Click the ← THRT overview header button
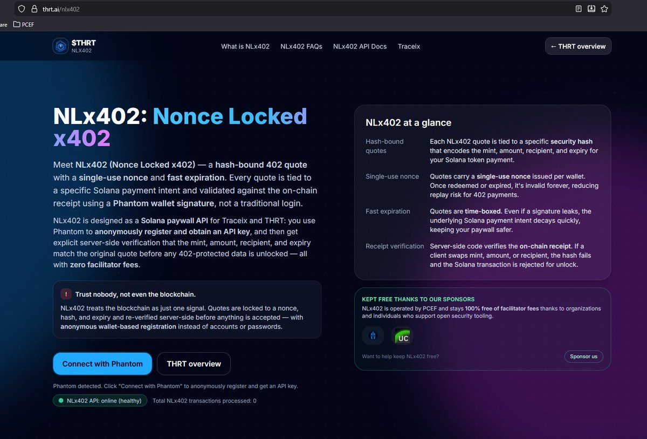The width and height of the screenshot is (647, 439). (578, 46)
